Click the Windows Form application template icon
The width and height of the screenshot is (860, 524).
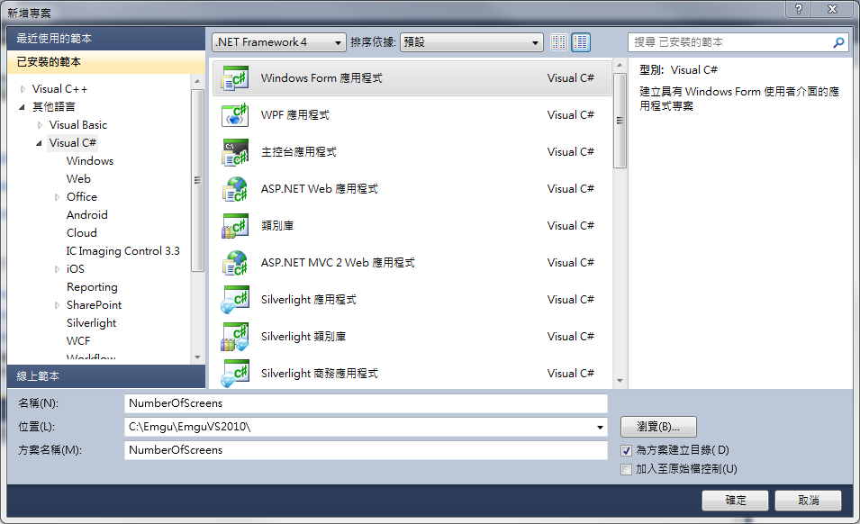235,77
